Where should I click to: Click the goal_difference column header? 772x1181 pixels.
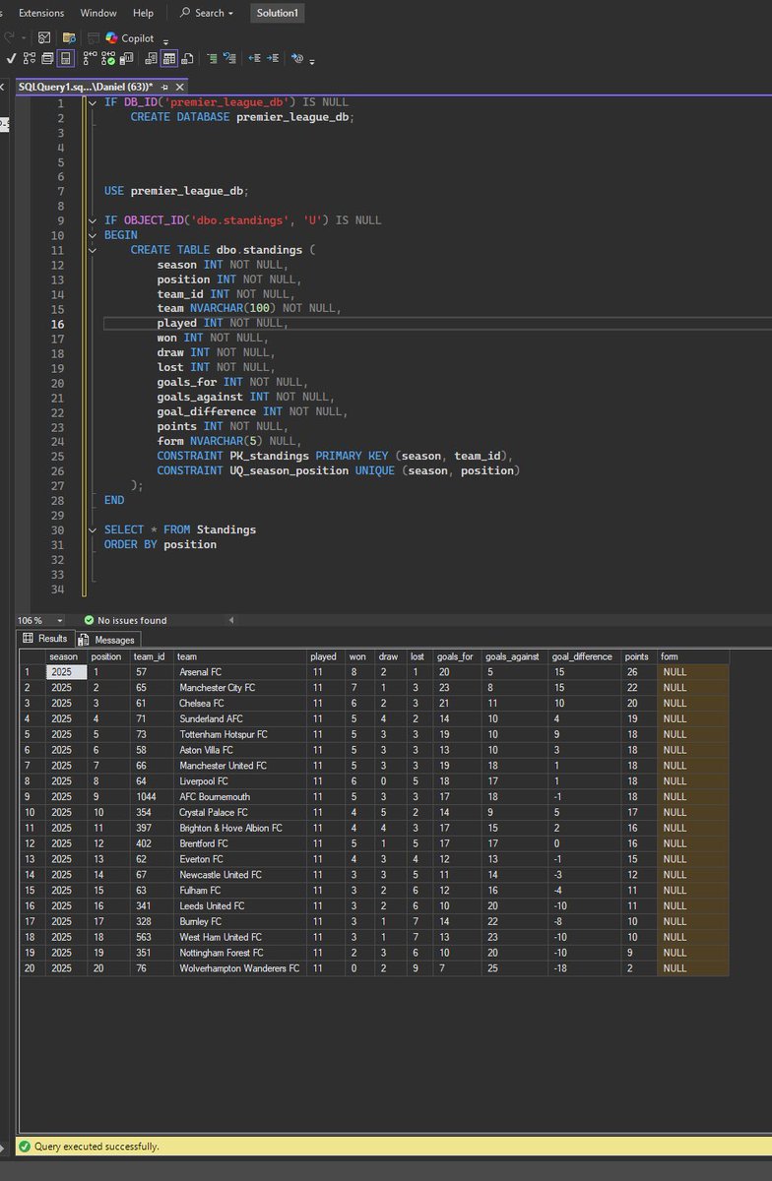(x=584, y=656)
